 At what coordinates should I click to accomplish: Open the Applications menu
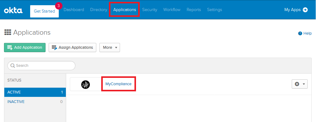click(125, 10)
